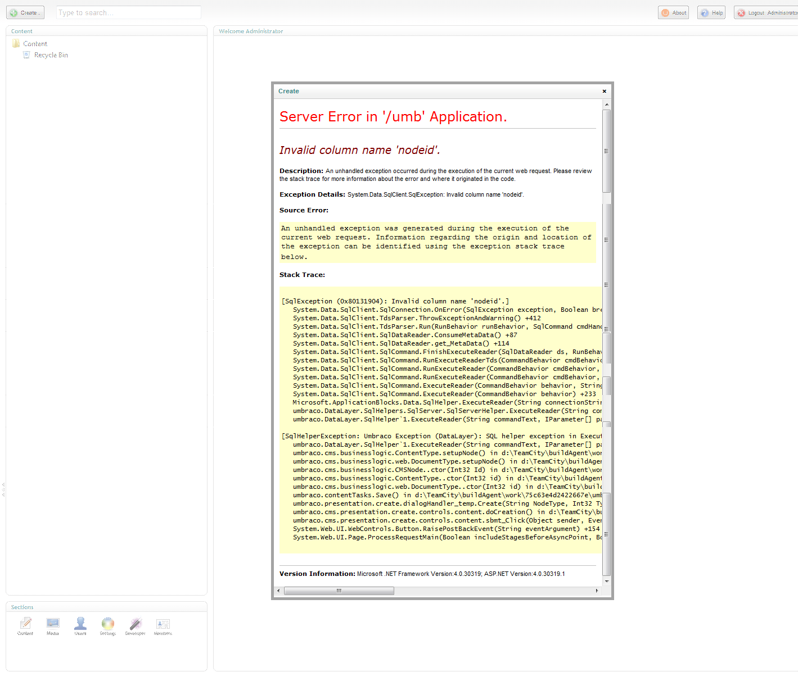The height and width of the screenshot is (681, 798).
Task: Click 'umbraco.contentTasks.Save()' stack trace line
Action: click(x=447, y=495)
